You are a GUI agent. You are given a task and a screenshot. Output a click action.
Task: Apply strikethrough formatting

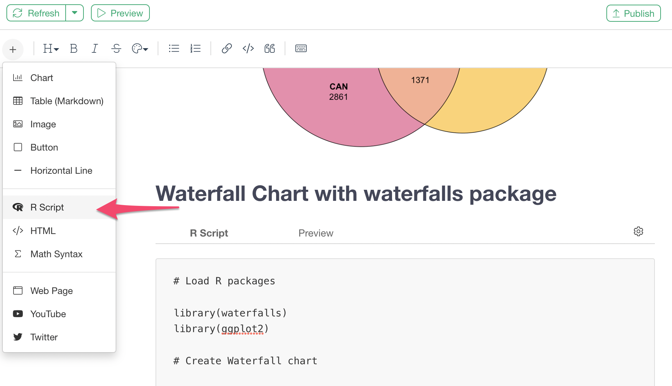(x=116, y=49)
